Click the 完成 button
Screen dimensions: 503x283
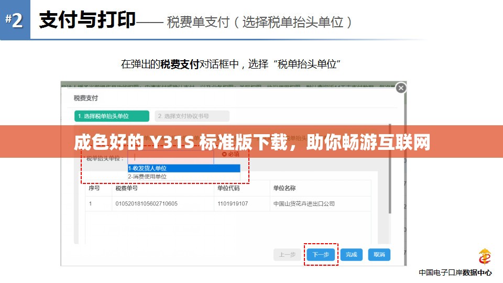[351, 255]
